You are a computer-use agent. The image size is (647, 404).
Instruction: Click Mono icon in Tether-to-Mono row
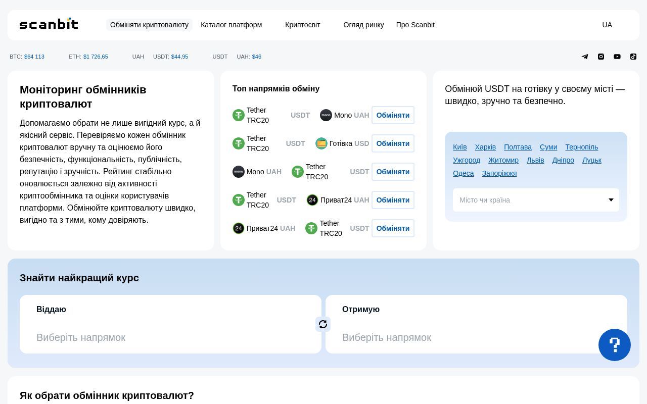326,115
